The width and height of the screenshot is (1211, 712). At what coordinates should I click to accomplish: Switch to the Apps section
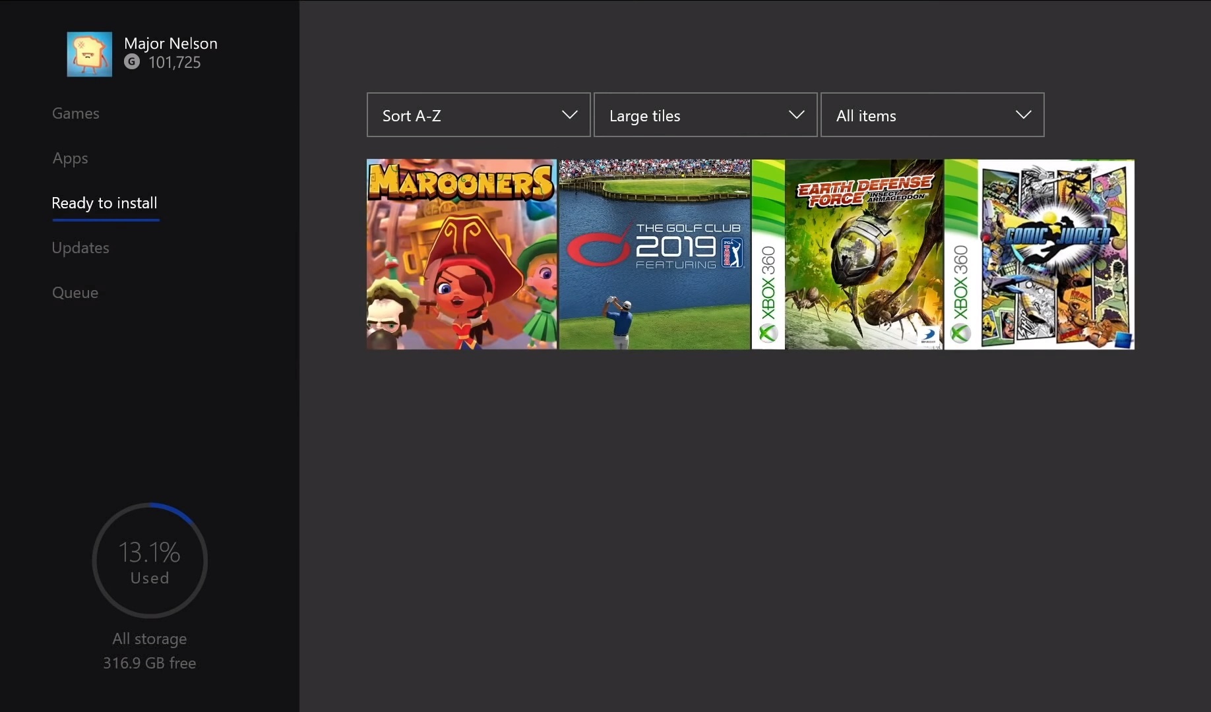pyautogui.click(x=70, y=158)
